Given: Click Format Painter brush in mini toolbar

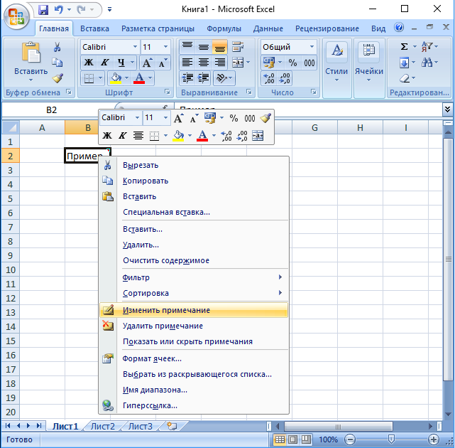Looking at the screenshot, I should [265, 118].
